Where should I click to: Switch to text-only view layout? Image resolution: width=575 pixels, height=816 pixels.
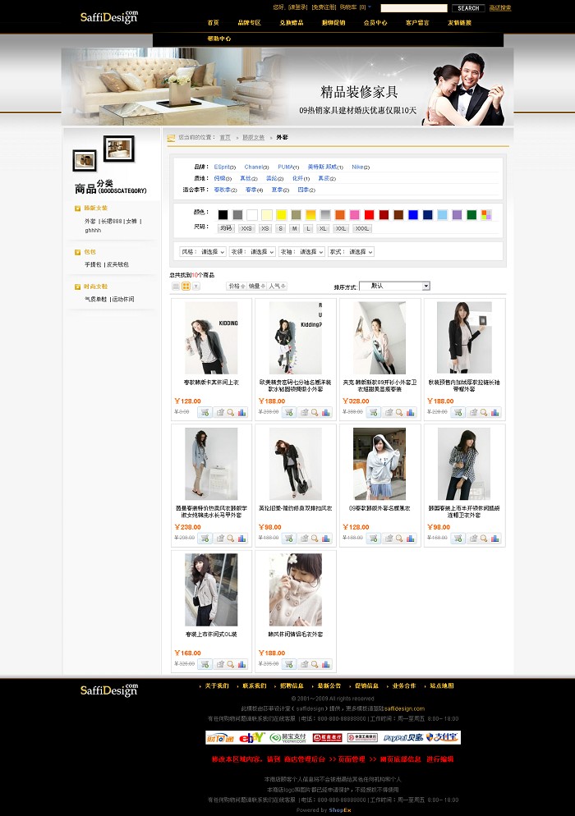(196, 287)
